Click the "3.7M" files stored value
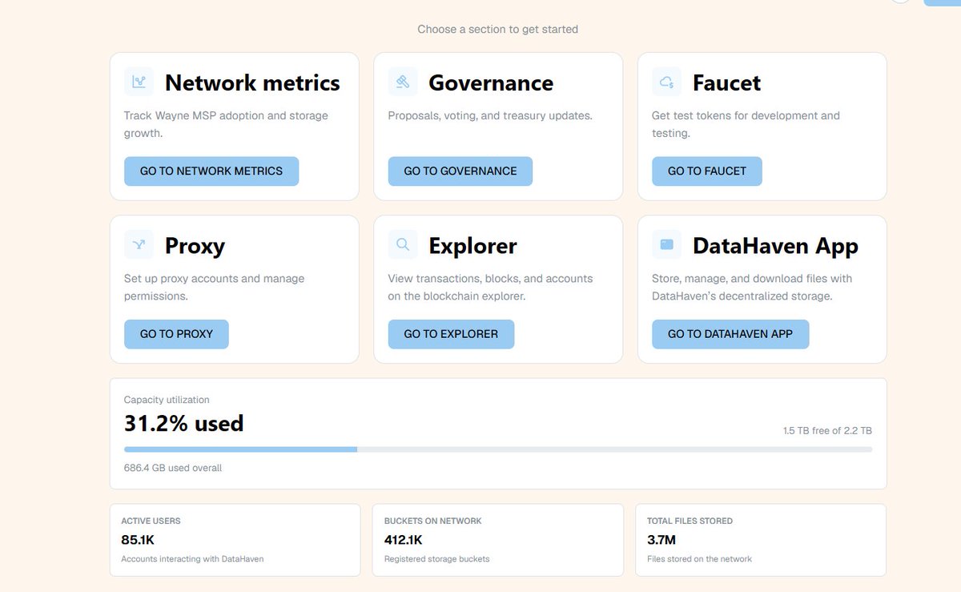Image resolution: width=961 pixels, height=592 pixels. click(661, 540)
